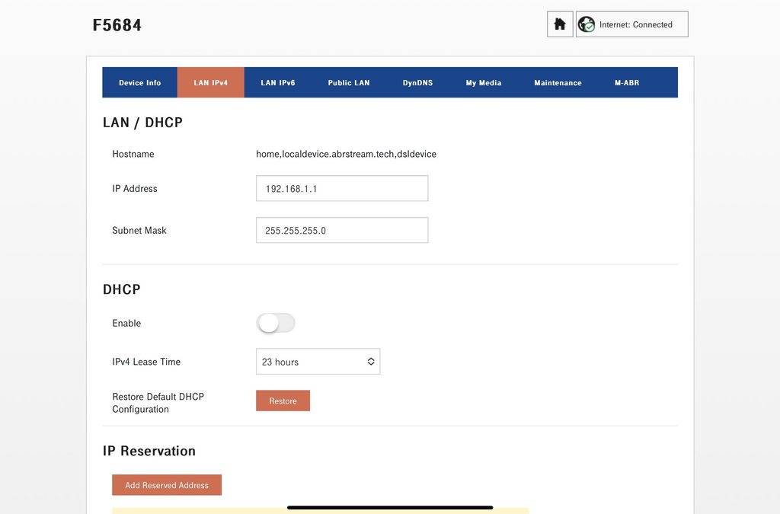
Task: Click the Internet: Connected status text
Action: point(636,24)
